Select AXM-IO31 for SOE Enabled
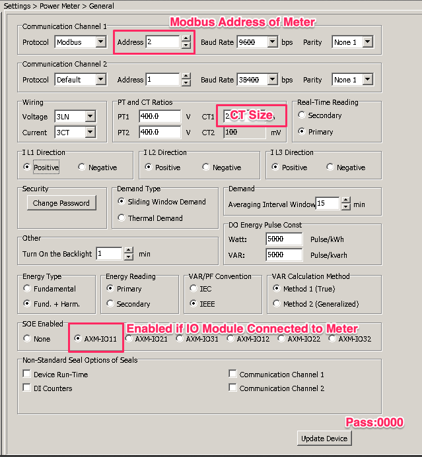The width and height of the screenshot is (422, 457). 197,339
